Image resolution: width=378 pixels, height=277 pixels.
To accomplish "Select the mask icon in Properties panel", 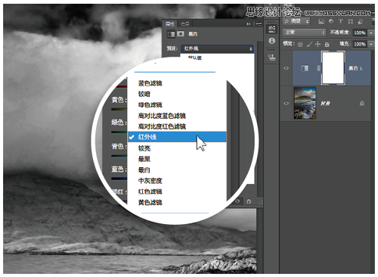I will (x=181, y=34).
